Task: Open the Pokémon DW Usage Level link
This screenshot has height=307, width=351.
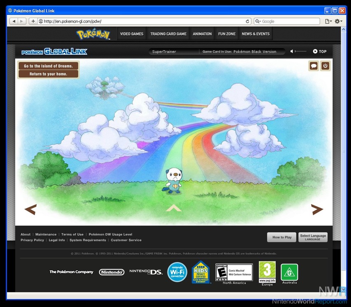Action: [110, 234]
